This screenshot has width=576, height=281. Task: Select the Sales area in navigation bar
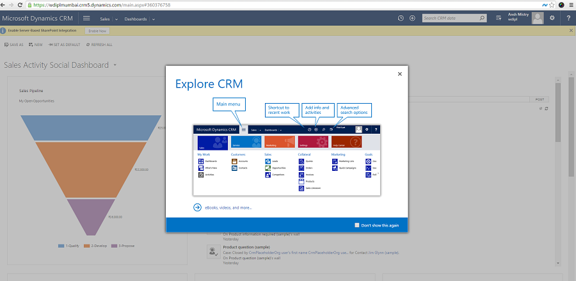pyautogui.click(x=105, y=19)
